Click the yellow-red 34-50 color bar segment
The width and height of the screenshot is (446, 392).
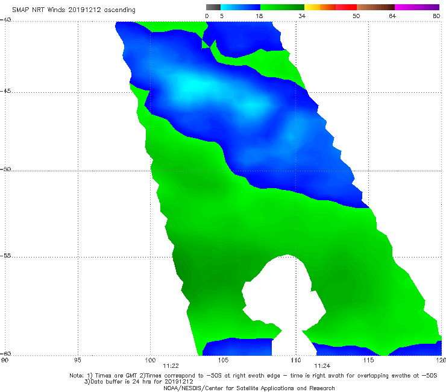coord(330,7)
